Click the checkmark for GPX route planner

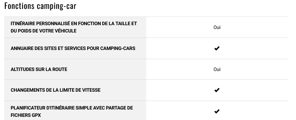click(217, 111)
